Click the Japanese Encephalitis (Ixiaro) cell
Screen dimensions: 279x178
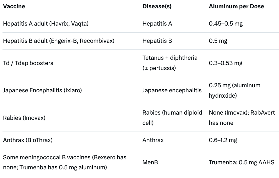[42, 90]
